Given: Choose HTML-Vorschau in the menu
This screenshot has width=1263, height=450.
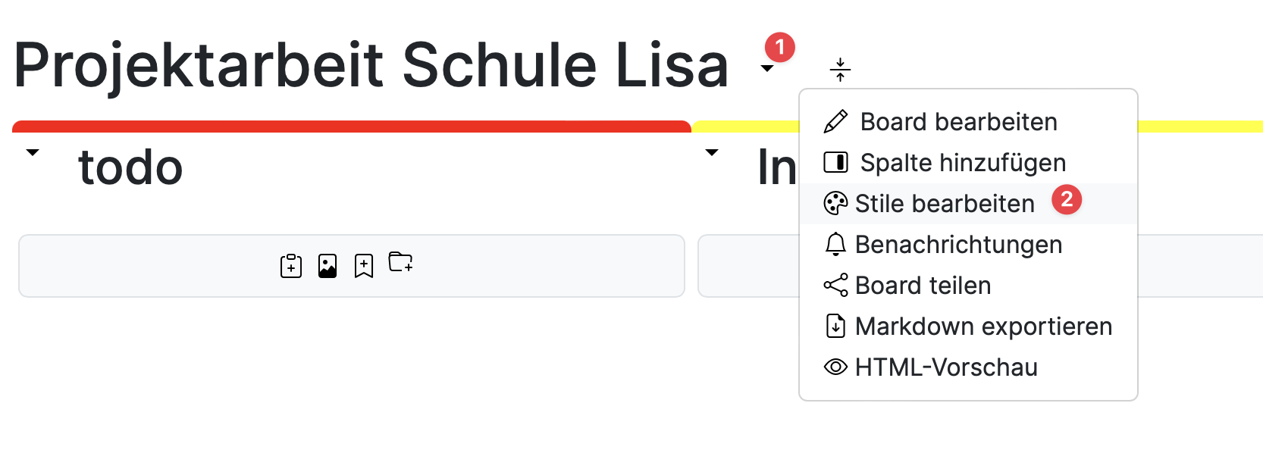Looking at the screenshot, I should click(x=946, y=367).
